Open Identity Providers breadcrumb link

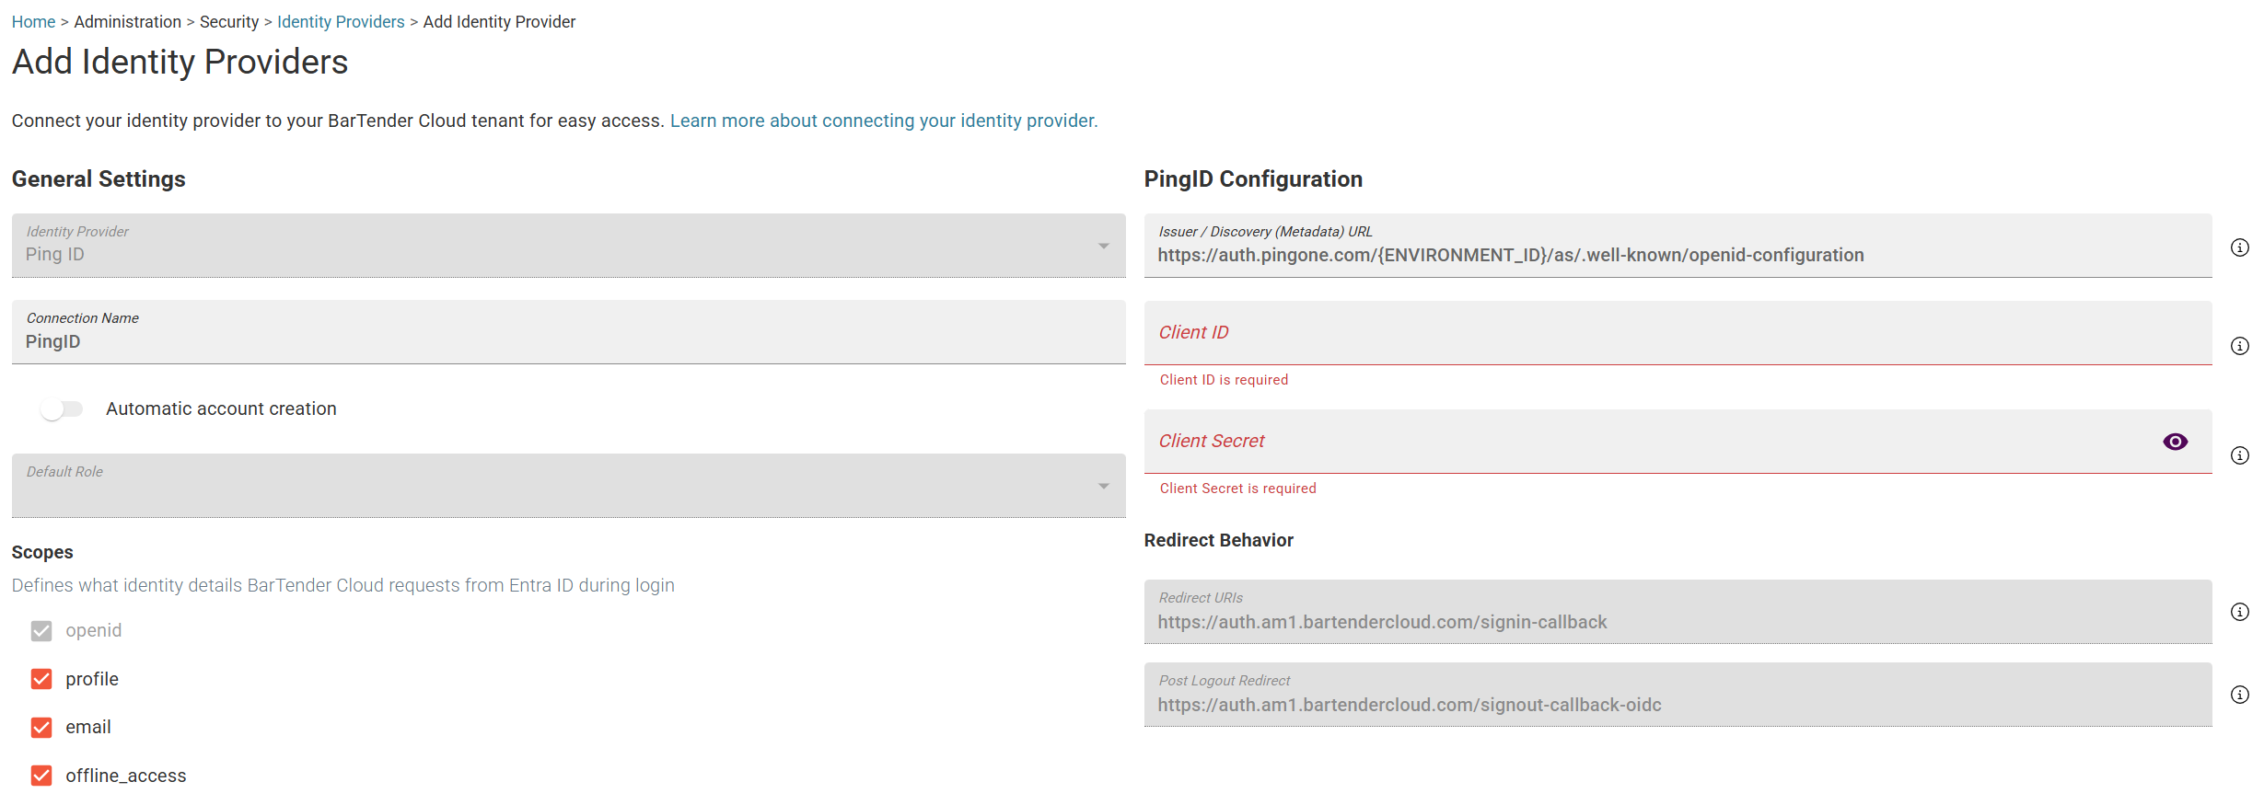click(x=341, y=21)
